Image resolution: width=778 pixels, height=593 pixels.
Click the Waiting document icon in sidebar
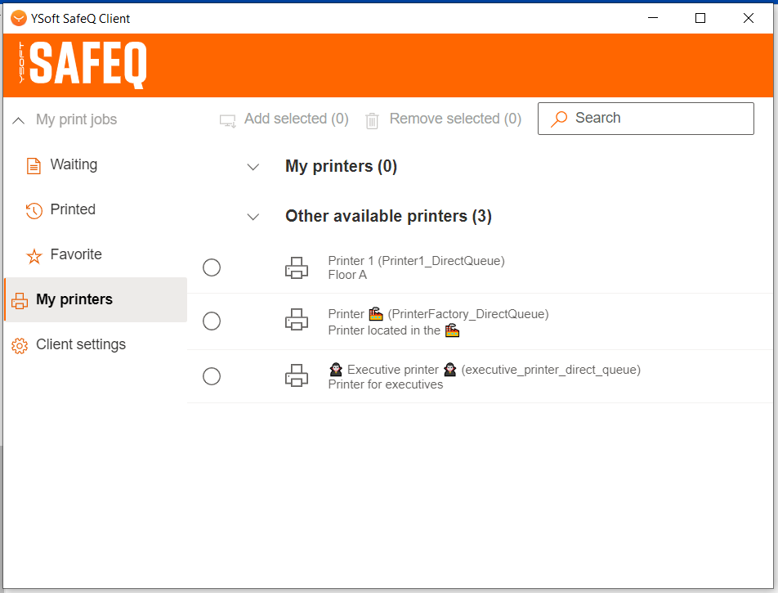[x=34, y=166]
